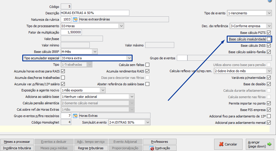Open Regras tributárias button
The width and height of the screenshot is (276, 151).
pos(91,148)
